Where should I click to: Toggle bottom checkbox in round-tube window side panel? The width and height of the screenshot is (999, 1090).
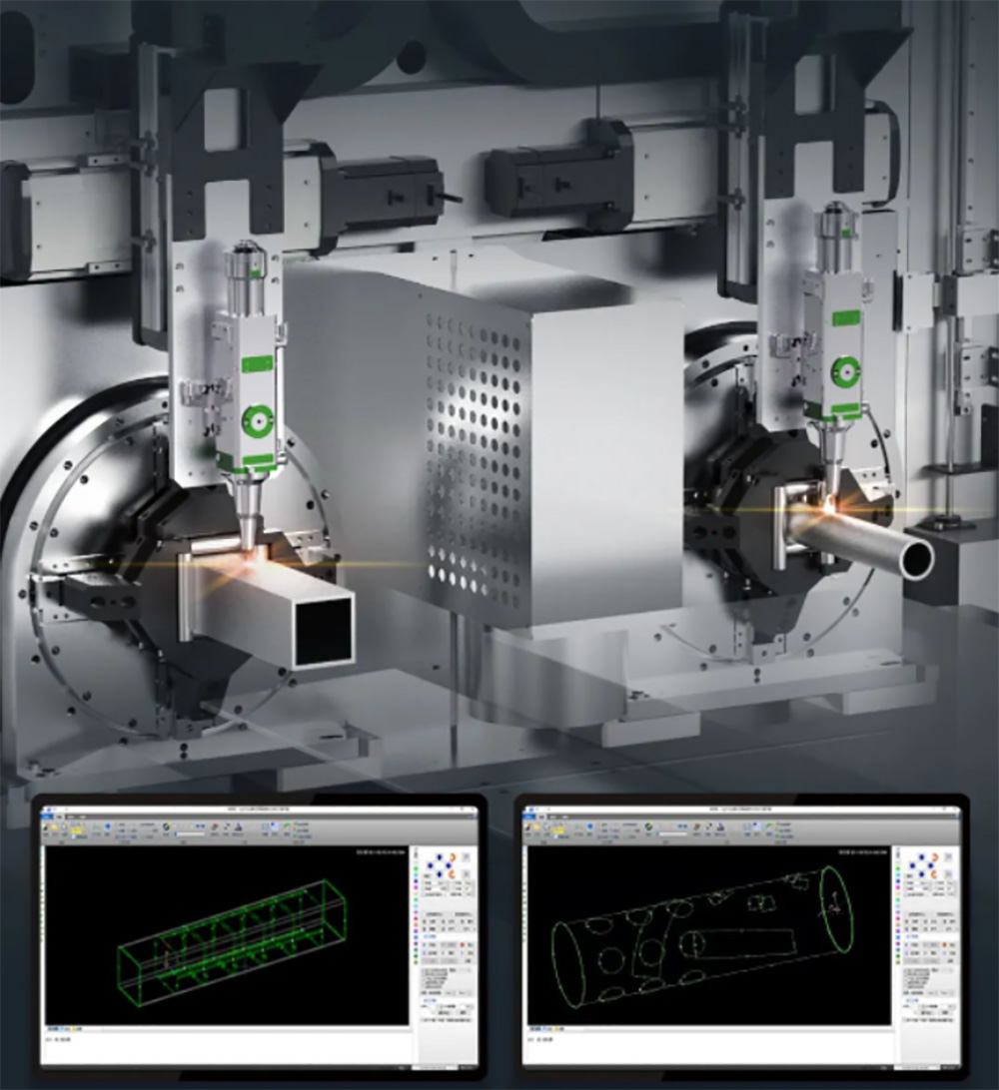(x=907, y=987)
